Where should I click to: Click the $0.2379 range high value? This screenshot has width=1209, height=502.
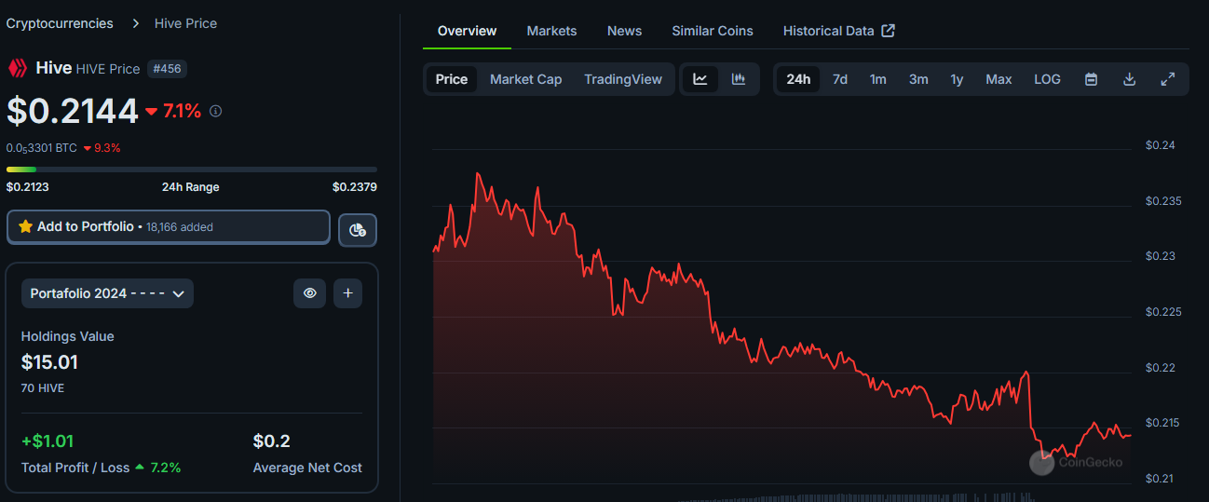click(x=355, y=187)
